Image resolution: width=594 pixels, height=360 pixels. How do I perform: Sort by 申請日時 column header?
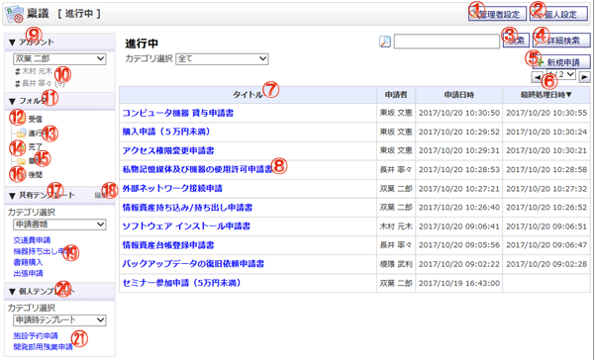(458, 95)
